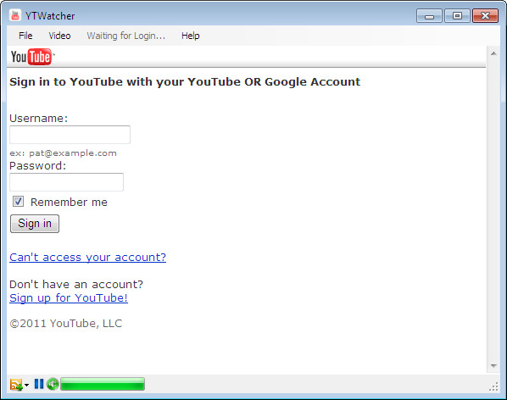Expand the feed icon dropdown arrow
The height and width of the screenshot is (400, 507).
[26, 385]
